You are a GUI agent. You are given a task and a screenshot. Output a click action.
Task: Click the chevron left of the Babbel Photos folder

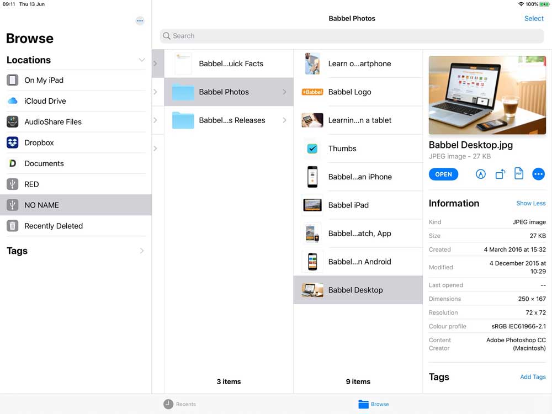click(x=155, y=92)
